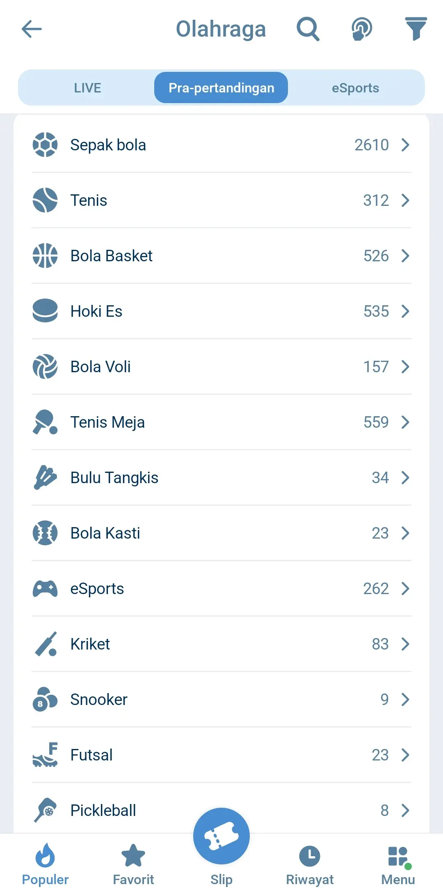Viewport: 443px width, 894px height.
Task: Open the Menu tab with green dot
Action: (398, 863)
